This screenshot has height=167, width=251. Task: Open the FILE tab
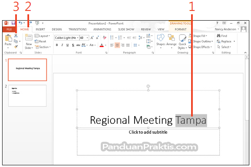coord(9,29)
